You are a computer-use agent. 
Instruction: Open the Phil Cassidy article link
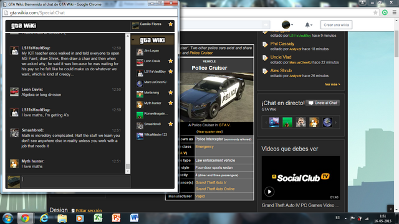click(x=282, y=44)
